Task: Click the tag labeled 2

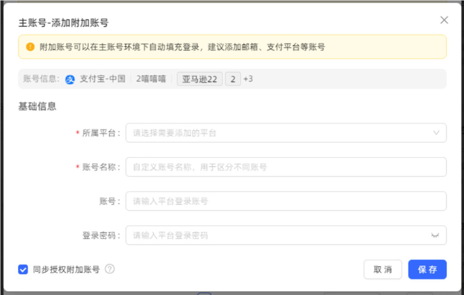Action: point(233,79)
